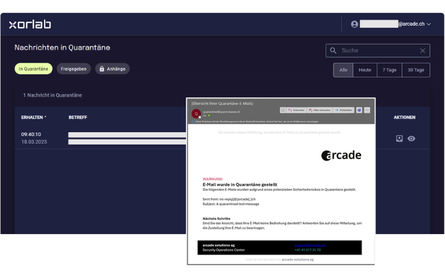Preview the message with the eye icon
445x278 pixels.
(x=411, y=138)
